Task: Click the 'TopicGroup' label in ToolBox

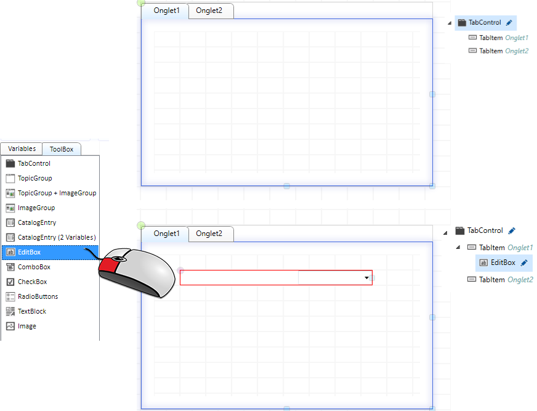Action: pos(35,178)
